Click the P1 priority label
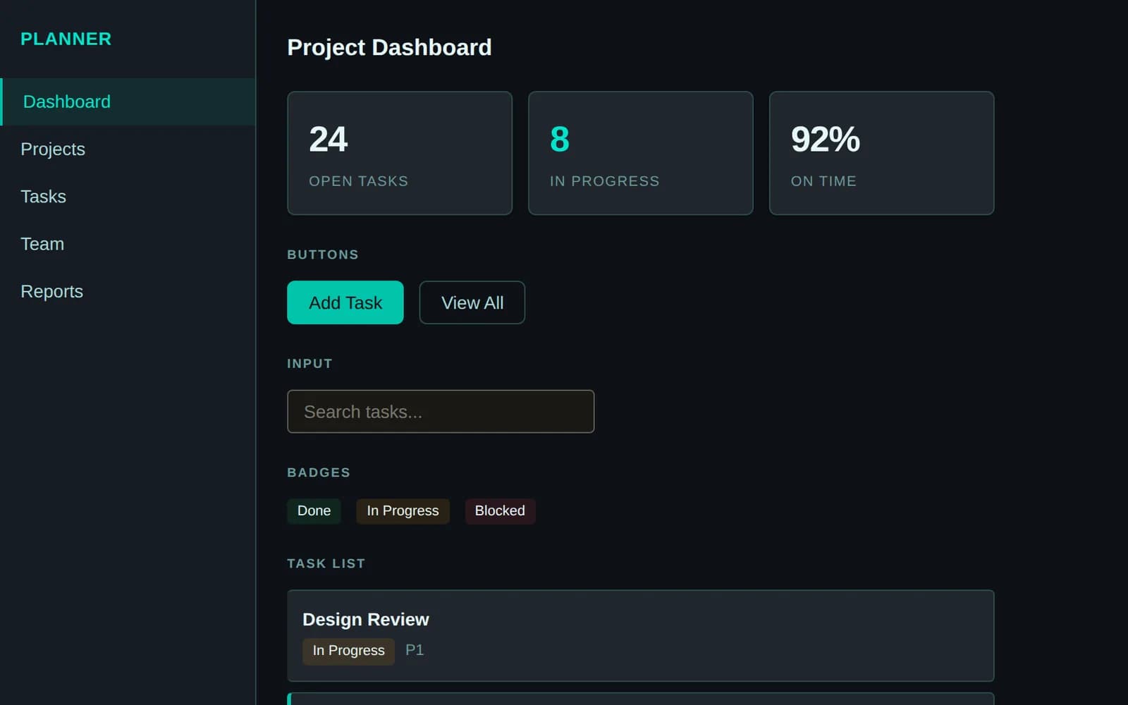The width and height of the screenshot is (1128, 705). [415, 650]
